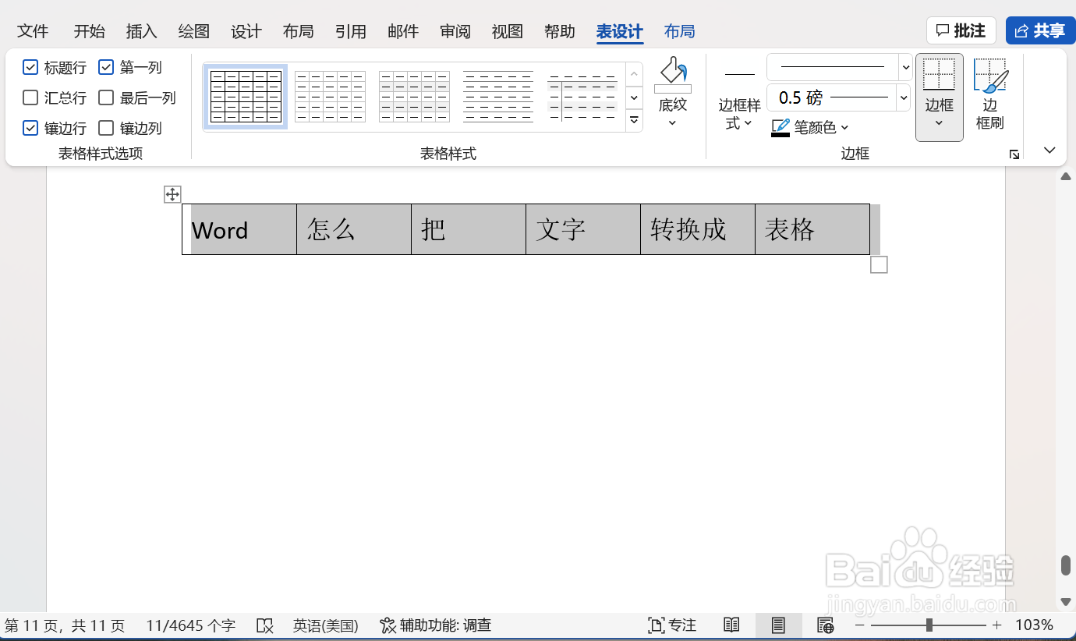
Task: Open the 设计 ribbon tab
Action: coord(246,31)
